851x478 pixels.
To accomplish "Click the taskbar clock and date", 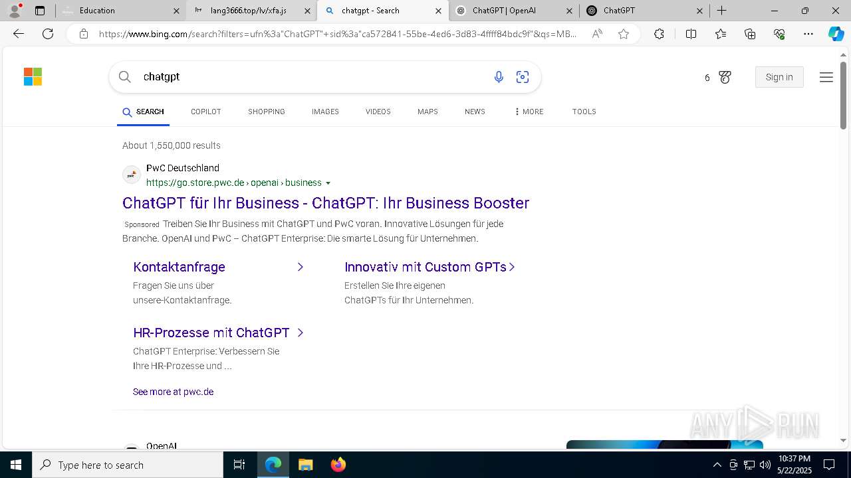I will tap(794, 465).
